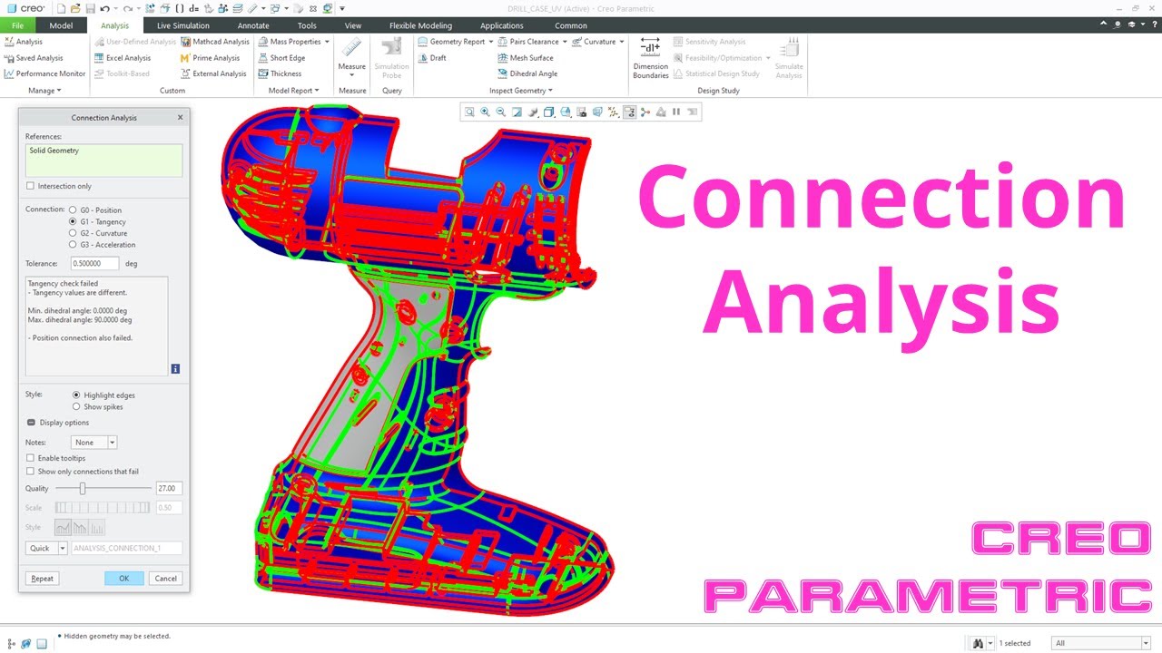Click the info icon in results box
Viewport: 1162px width, 653px height.
point(175,369)
